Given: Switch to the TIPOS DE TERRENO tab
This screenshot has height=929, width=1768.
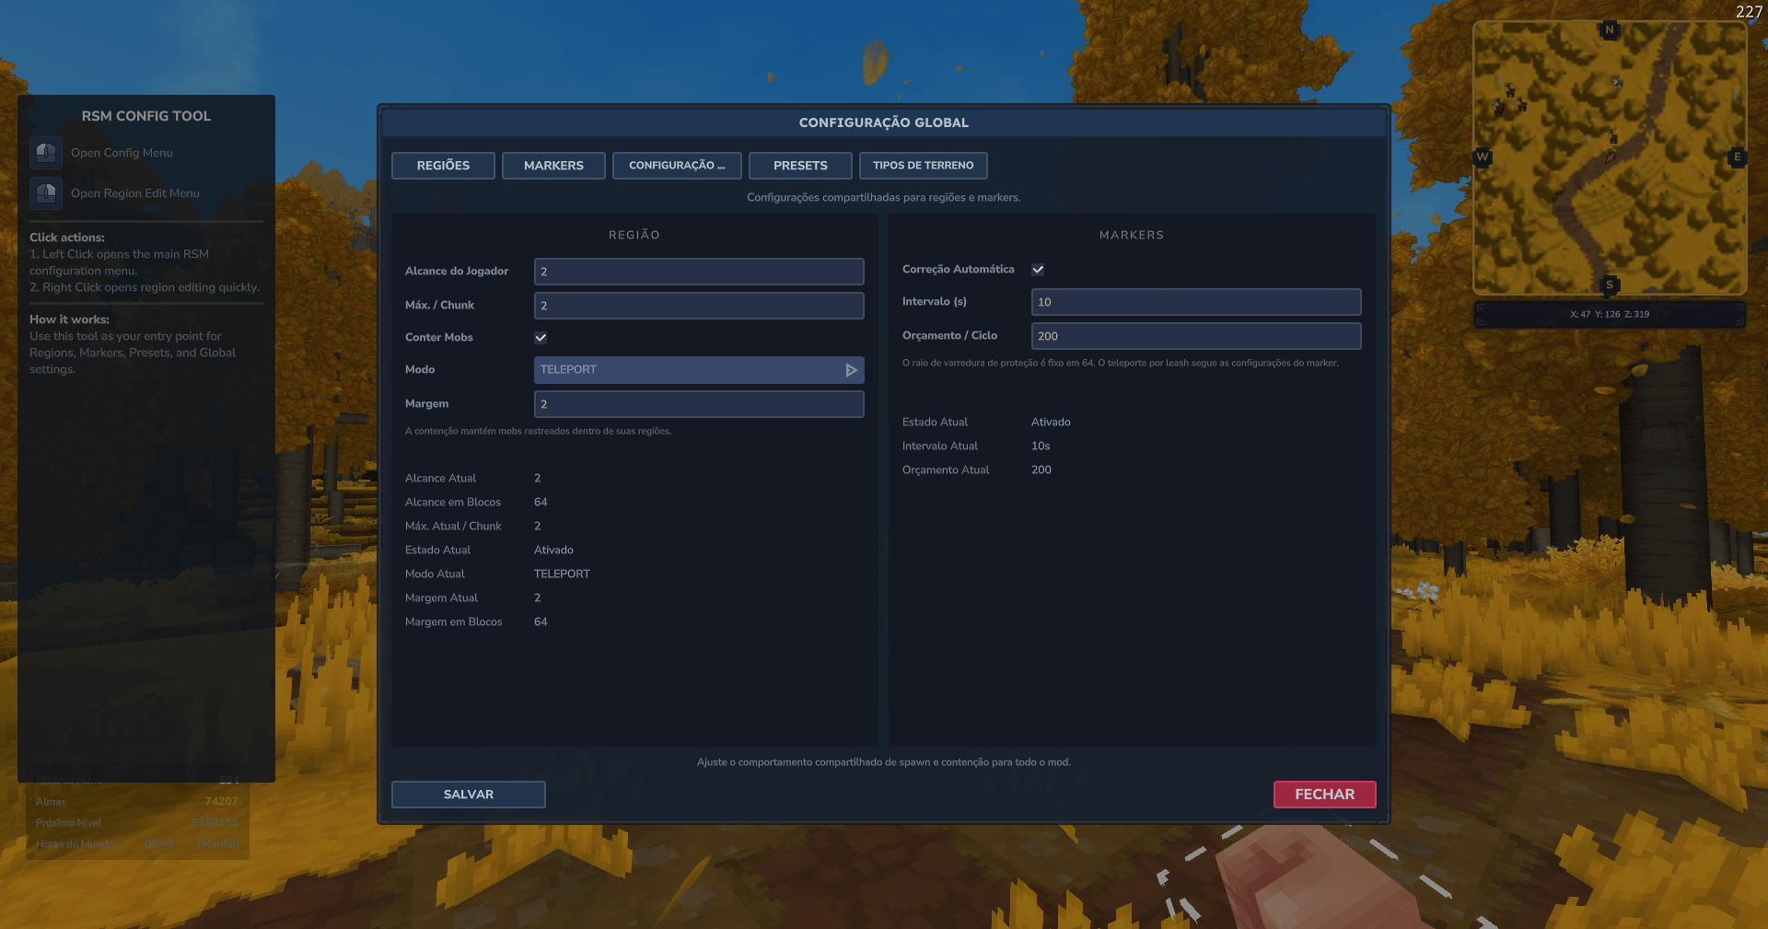Looking at the screenshot, I should click(x=923, y=166).
